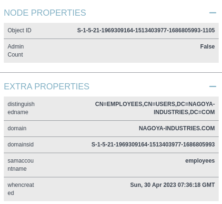Collapse the Node Properties section
The height and width of the screenshot is (204, 222).
click(x=212, y=13)
